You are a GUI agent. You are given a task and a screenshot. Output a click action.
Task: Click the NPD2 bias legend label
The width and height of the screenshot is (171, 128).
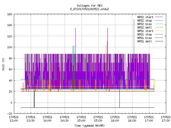point(145,24)
